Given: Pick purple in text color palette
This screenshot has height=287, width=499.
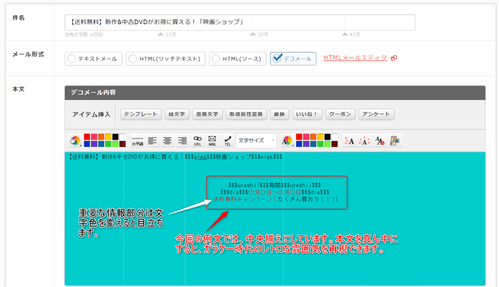Looking at the screenshot, I should tap(306, 144).
